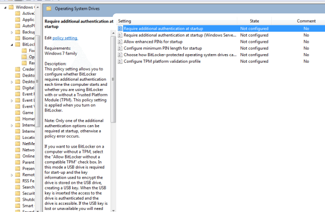The image size is (325, 212).
Task: Click icon of 'Require additional authentication at startup' policy
Action: (120, 29)
